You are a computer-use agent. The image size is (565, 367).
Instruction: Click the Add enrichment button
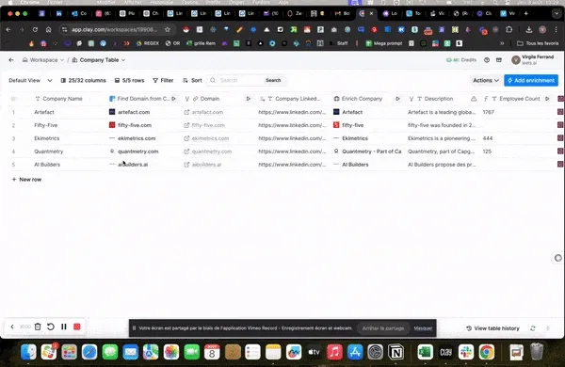click(531, 80)
